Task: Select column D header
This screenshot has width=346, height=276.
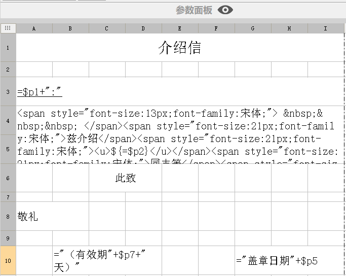Action: [143, 28]
